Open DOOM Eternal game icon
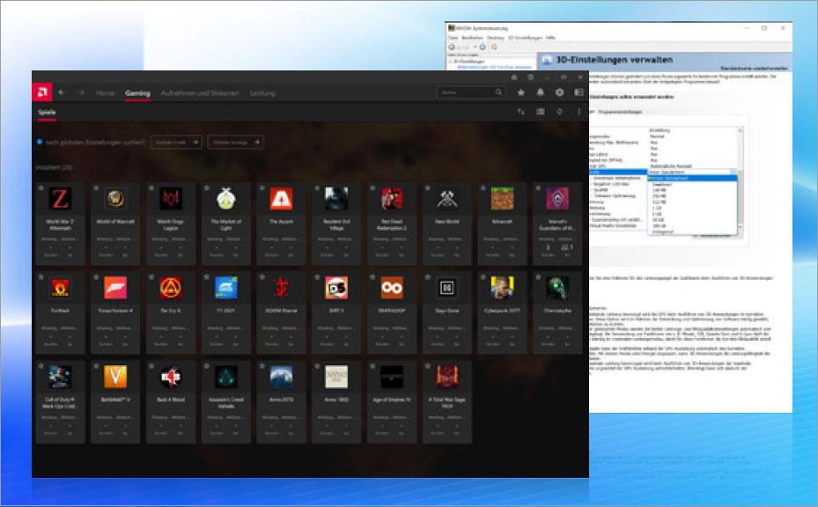 [x=281, y=288]
